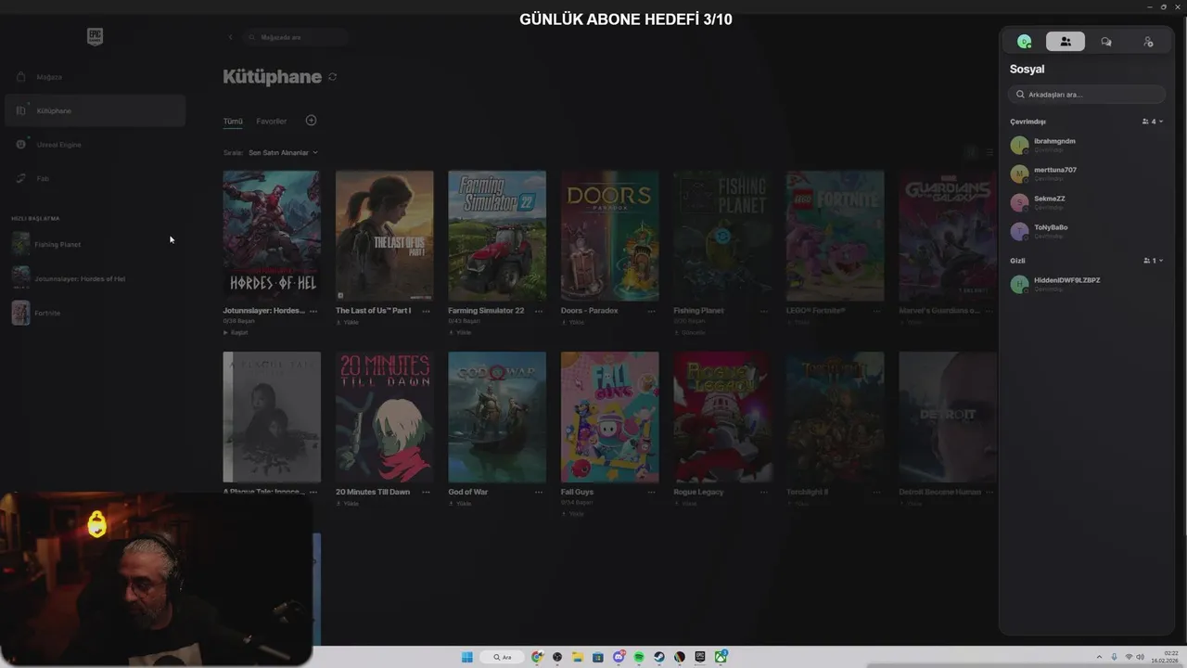The width and height of the screenshot is (1187, 668).
Task: Click the Epic Games logo icon
Action: point(95,36)
